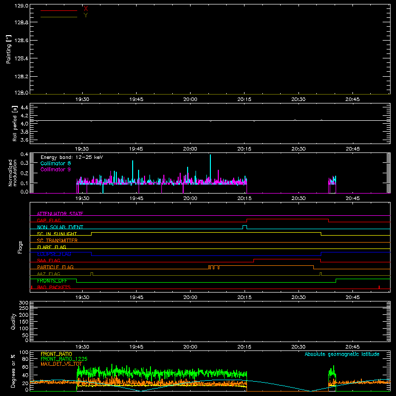
Task: Click the '3.6' tick on Roll period axis
Action: click(x=24, y=140)
